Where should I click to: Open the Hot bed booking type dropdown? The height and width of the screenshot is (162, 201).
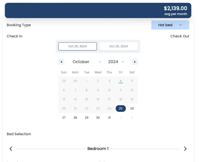(170, 25)
